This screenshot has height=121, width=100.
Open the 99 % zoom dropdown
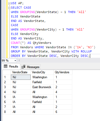(x=15, y=60)
